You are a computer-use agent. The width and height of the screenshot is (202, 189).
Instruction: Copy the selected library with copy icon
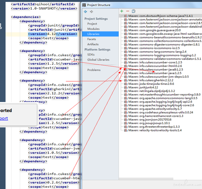click(134, 11)
